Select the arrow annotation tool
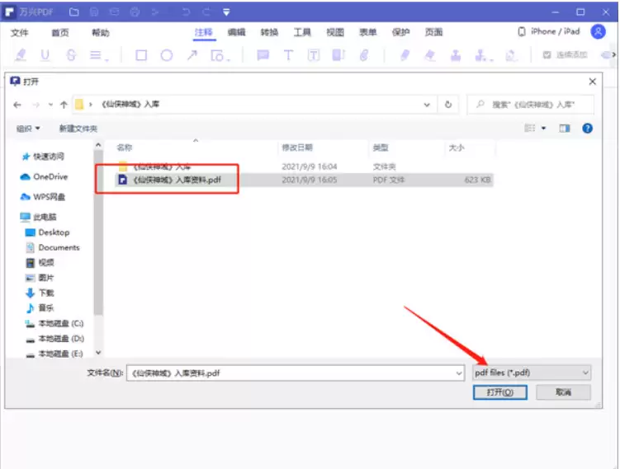Viewport: 620px width, 469px height. pos(192,55)
